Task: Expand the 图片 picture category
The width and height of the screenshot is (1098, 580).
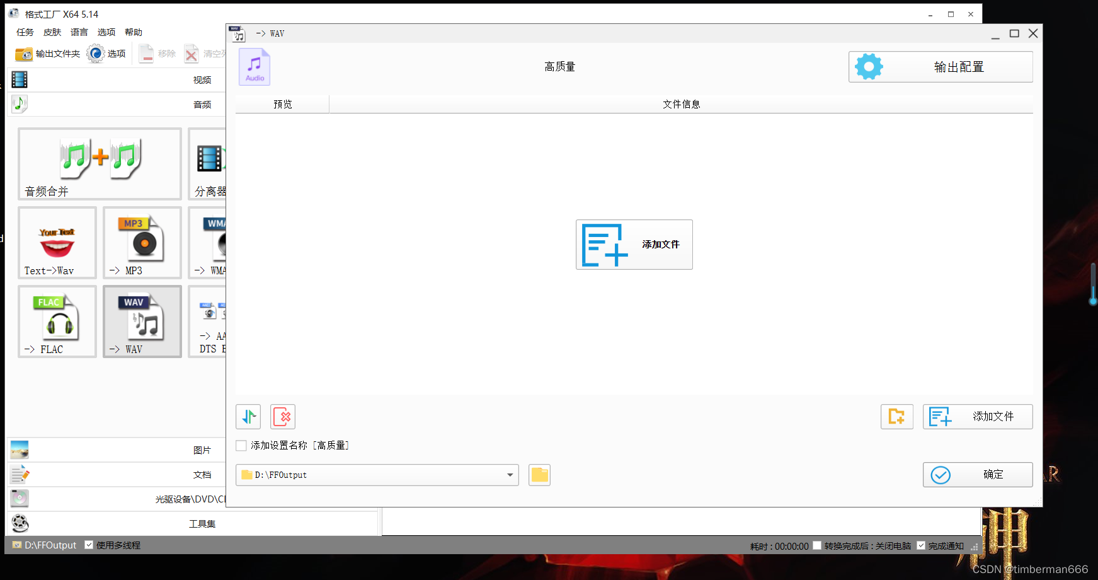Action: [117, 450]
